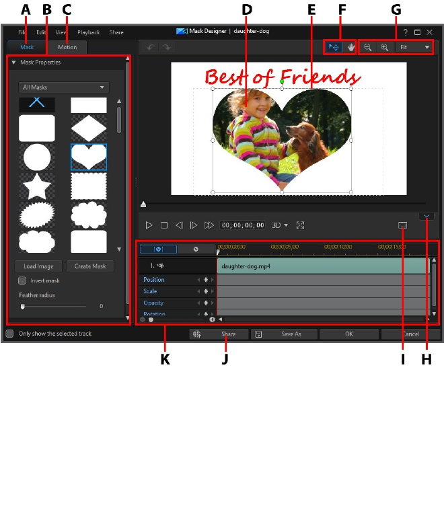Click the zoom in magnifier

coord(385,47)
